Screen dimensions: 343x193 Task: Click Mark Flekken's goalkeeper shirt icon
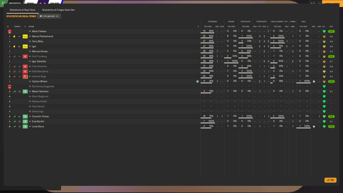click(10, 31)
